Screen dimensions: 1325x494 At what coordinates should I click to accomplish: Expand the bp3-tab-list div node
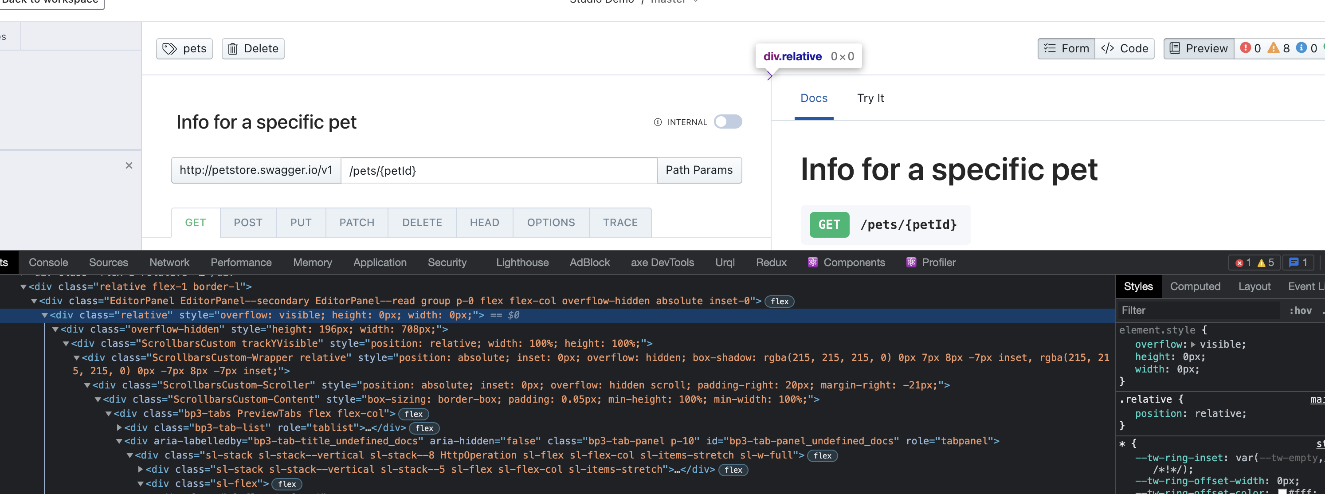119,427
